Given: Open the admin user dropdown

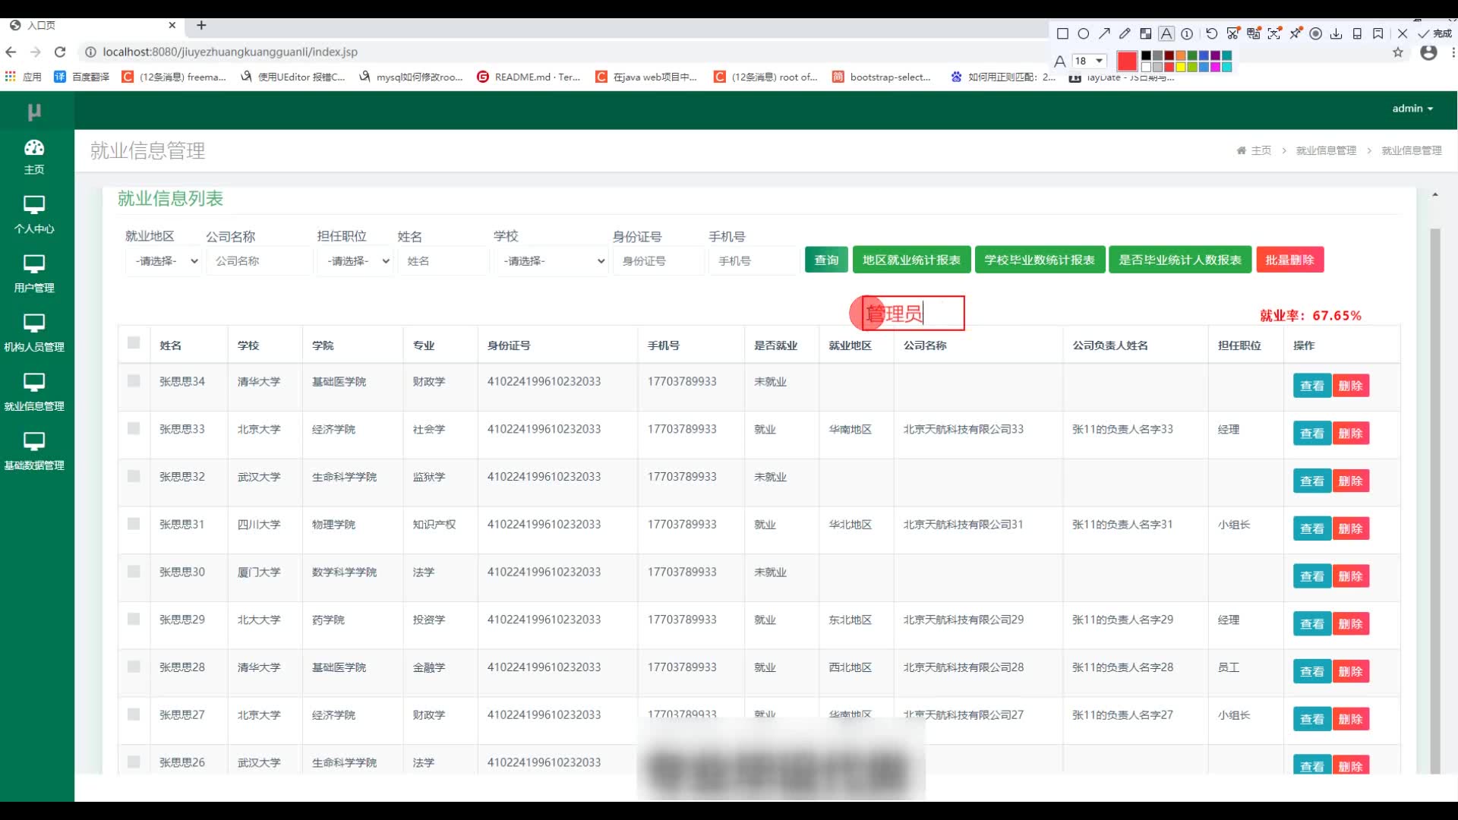Looking at the screenshot, I should pyautogui.click(x=1412, y=109).
